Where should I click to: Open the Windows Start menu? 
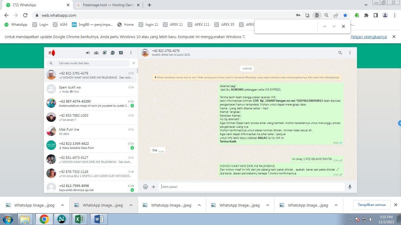(8, 219)
